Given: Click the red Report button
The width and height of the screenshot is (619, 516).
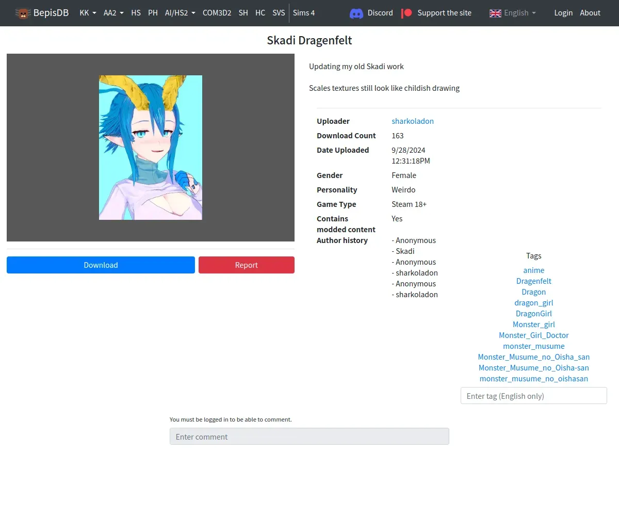Looking at the screenshot, I should point(247,265).
